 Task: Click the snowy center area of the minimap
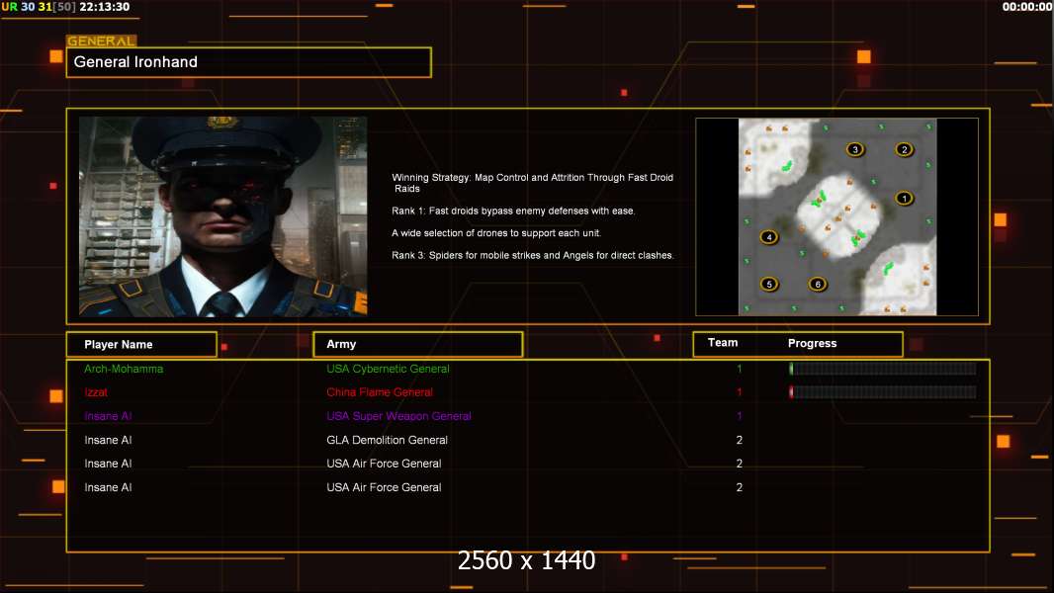[x=837, y=216]
